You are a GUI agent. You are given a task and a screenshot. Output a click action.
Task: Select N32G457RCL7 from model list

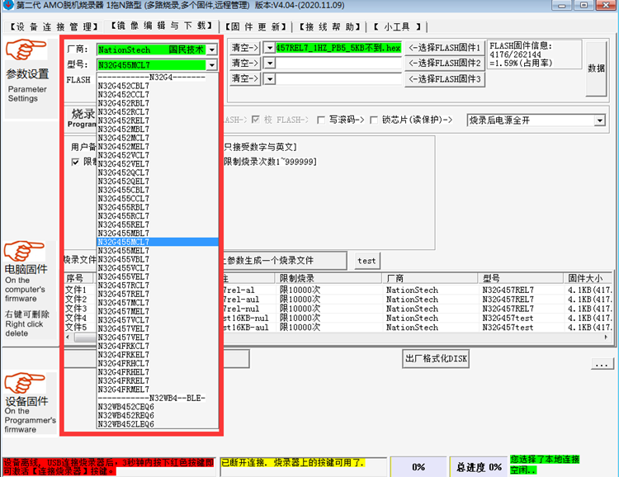coord(157,286)
